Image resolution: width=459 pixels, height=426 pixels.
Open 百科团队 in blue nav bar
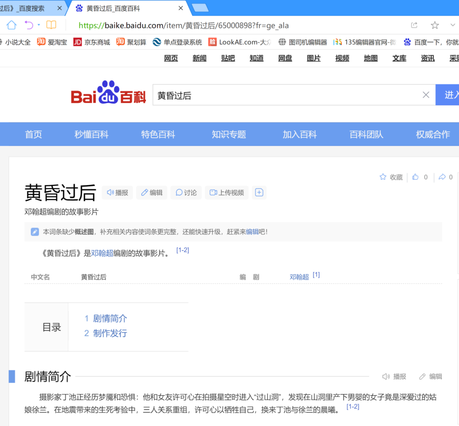click(366, 134)
